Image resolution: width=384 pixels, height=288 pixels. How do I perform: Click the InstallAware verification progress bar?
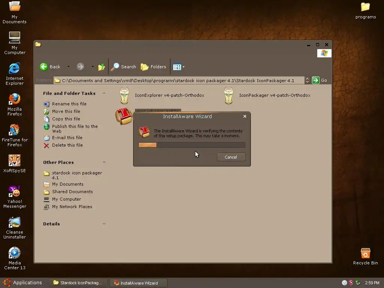click(192, 145)
